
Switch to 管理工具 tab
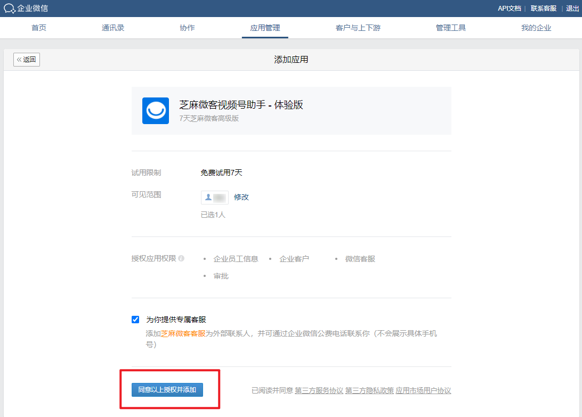click(450, 28)
